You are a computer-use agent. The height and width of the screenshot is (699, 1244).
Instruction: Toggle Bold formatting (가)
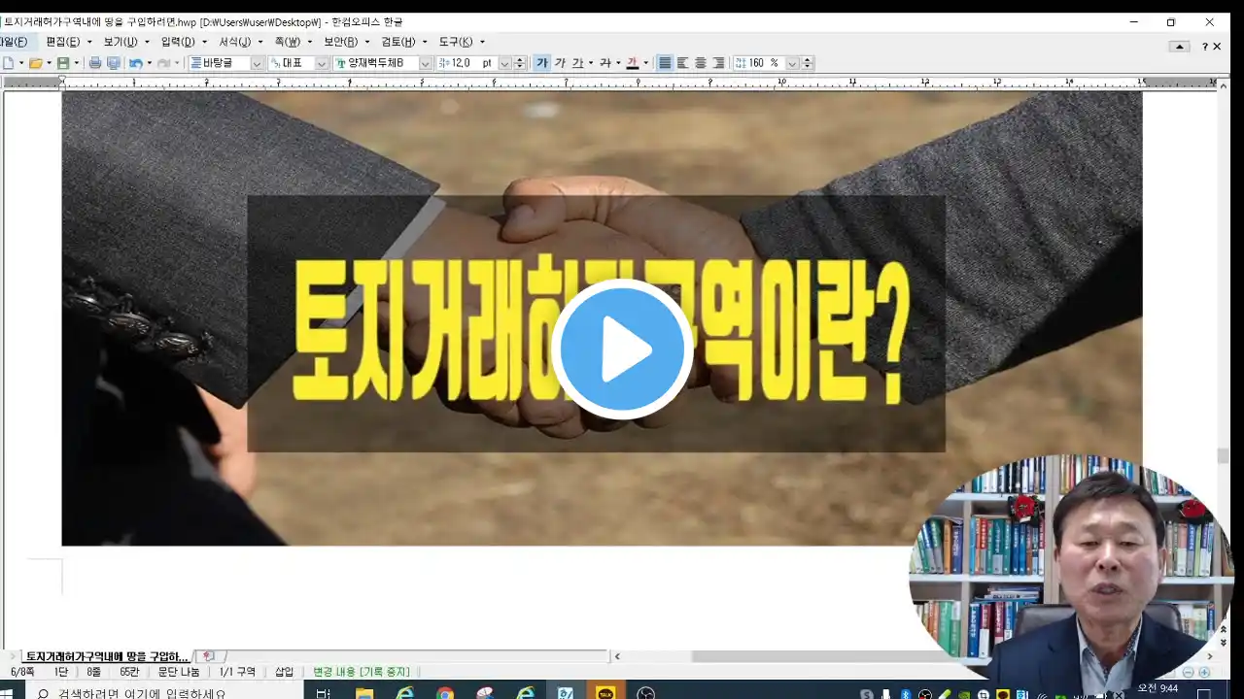tap(542, 63)
